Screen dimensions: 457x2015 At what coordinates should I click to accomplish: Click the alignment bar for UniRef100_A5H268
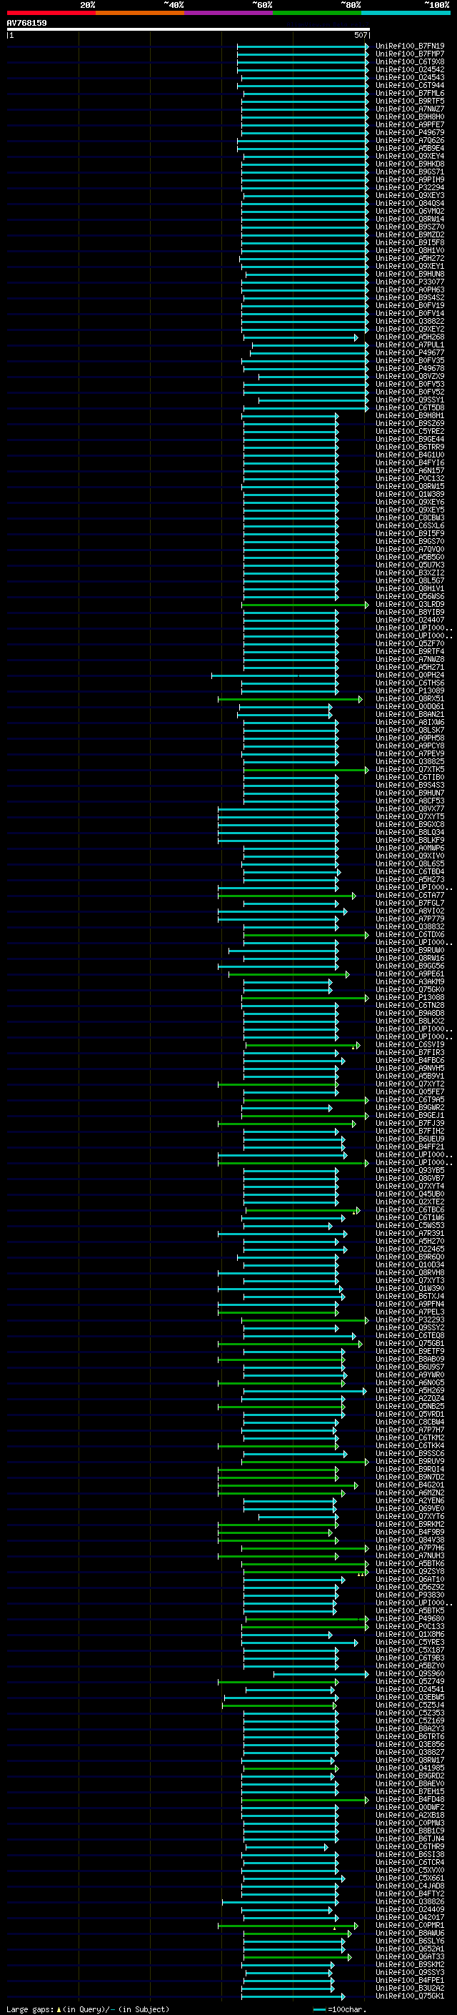(x=301, y=338)
